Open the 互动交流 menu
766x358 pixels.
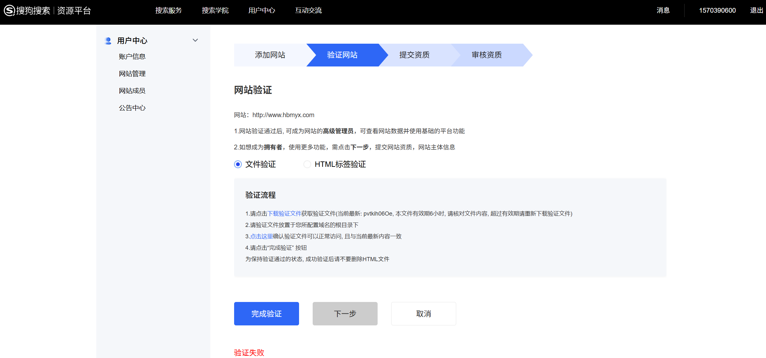(308, 10)
